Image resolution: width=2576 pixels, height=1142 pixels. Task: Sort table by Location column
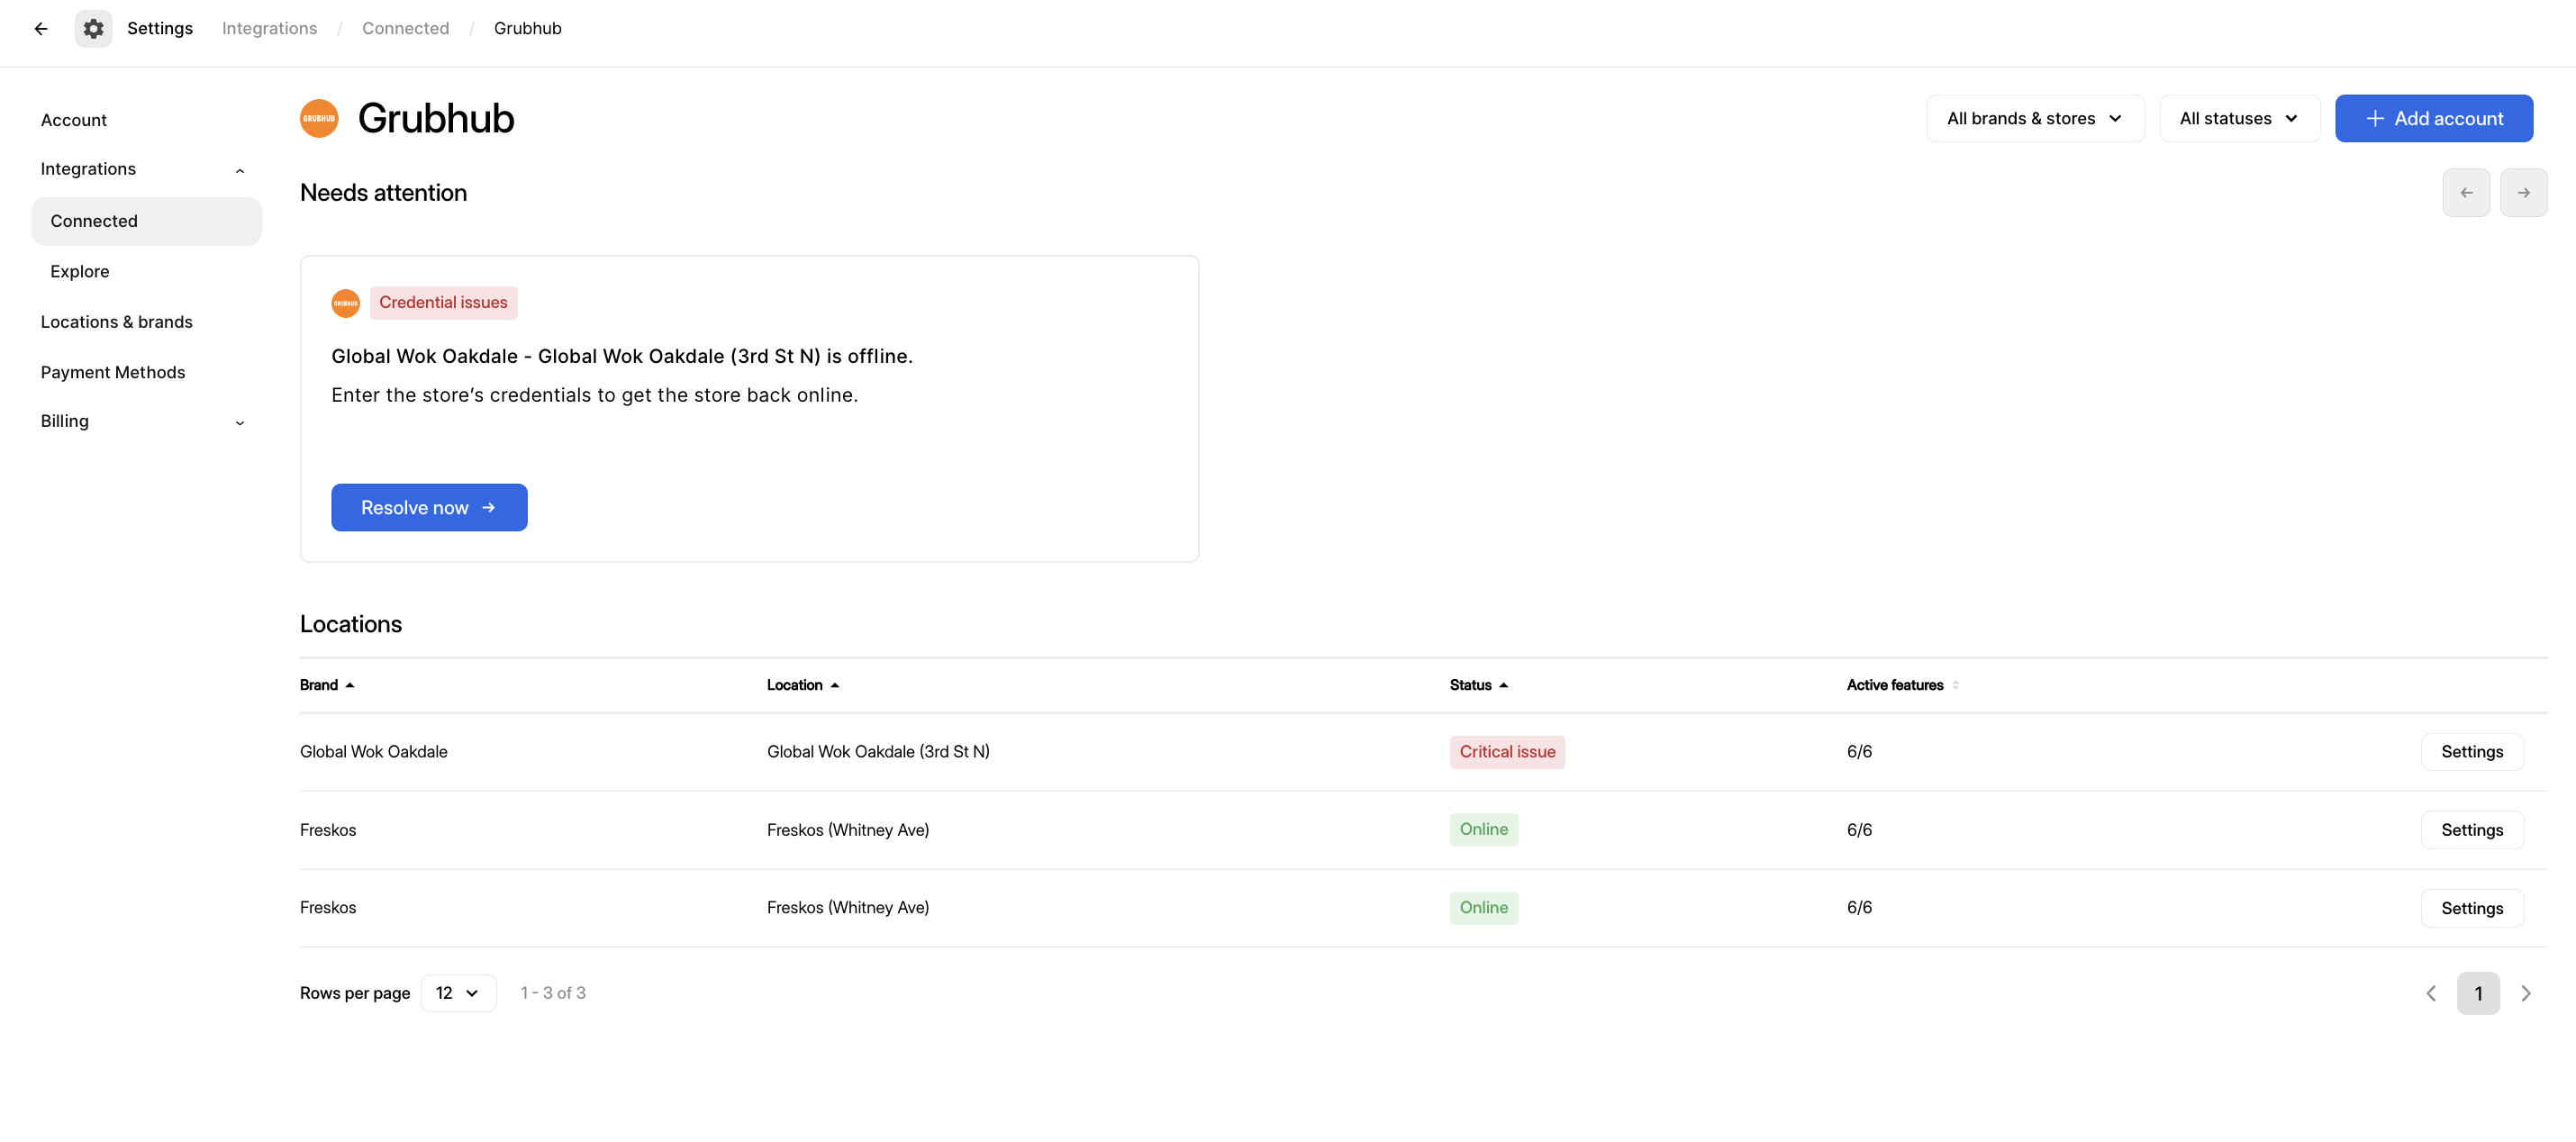(803, 685)
